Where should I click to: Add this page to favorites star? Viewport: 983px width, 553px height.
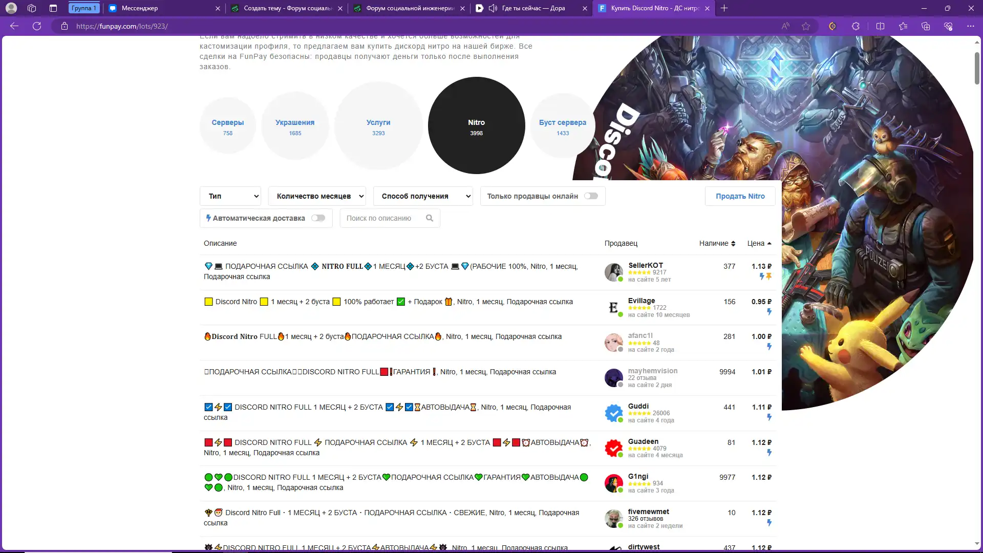(x=806, y=26)
